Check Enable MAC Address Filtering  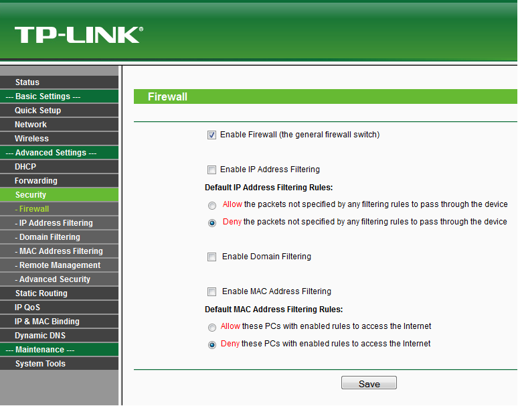pos(211,291)
